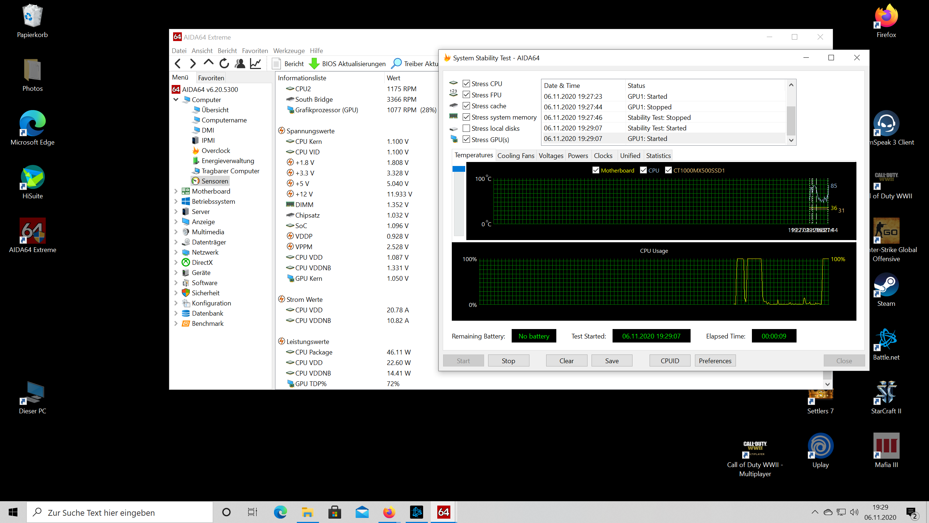Select Sensoren in the Computer tree
This screenshot has height=523, width=929.
coord(210,181)
